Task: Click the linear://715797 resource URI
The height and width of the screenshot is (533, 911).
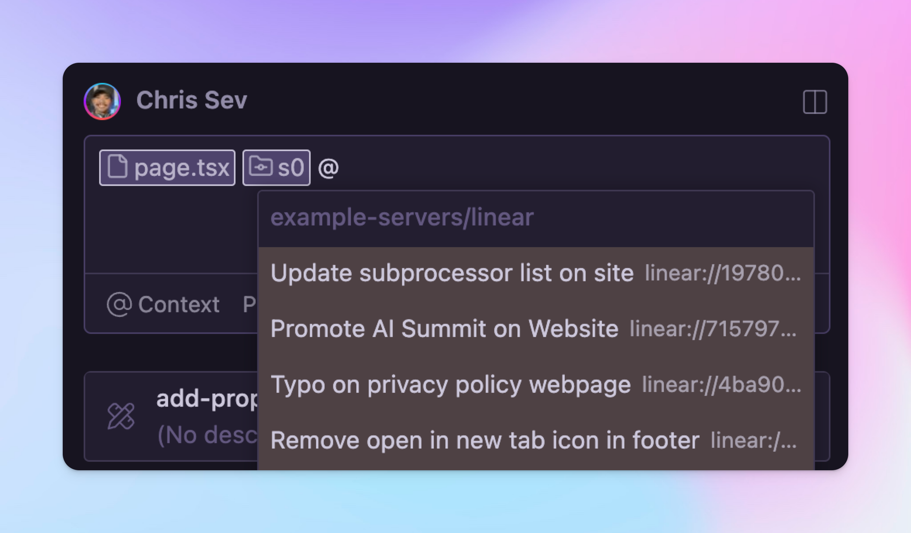Action: tap(713, 329)
